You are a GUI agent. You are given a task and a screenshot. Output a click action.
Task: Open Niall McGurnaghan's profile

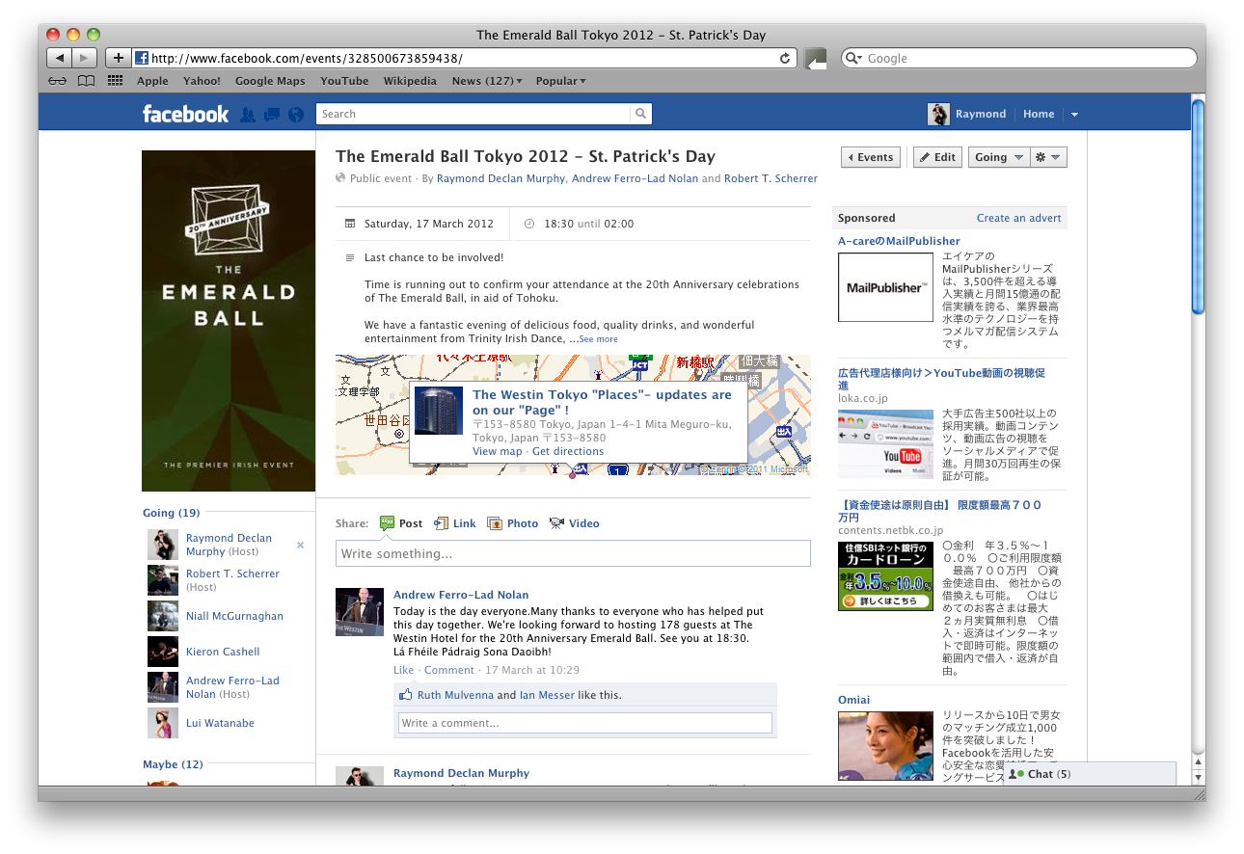[x=234, y=616]
